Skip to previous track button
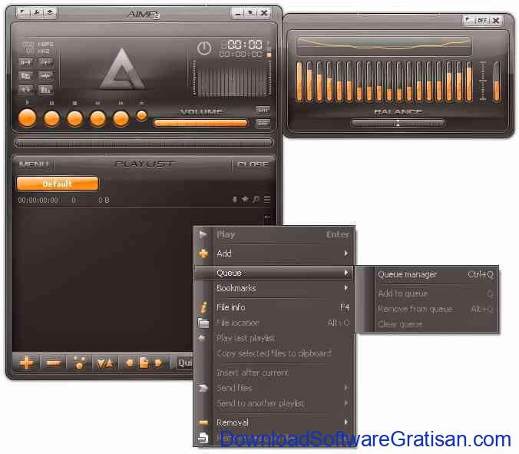This screenshot has height=454, width=519. click(98, 118)
